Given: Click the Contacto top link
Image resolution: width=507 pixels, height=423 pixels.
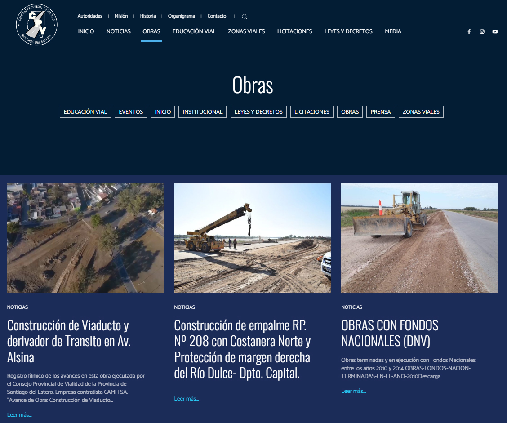Looking at the screenshot, I should point(217,16).
